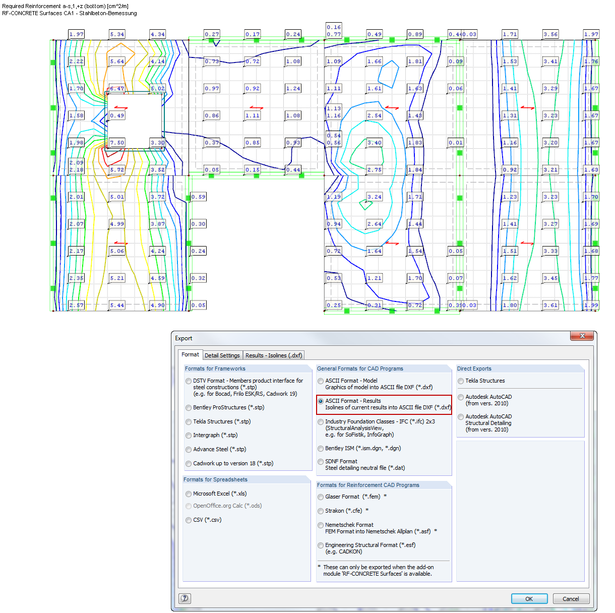
Task: Choose Industry Foundation Classes IFC 2x3
Action: pos(321,422)
